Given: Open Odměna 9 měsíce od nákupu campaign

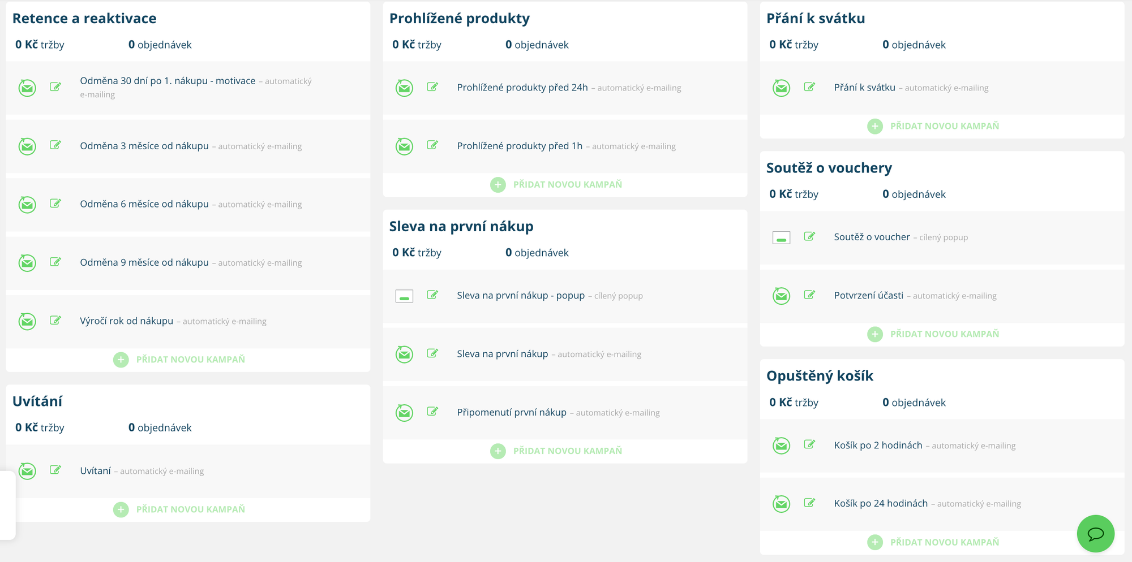Looking at the screenshot, I should (x=144, y=263).
